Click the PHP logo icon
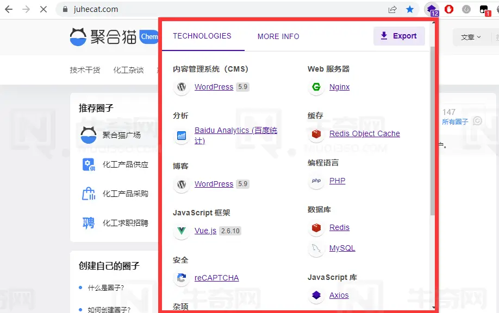This screenshot has width=499, height=313. (x=316, y=181)
